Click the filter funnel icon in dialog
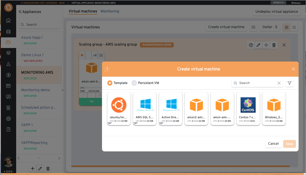This screenshot has height=175, width=306. [290, 83]
